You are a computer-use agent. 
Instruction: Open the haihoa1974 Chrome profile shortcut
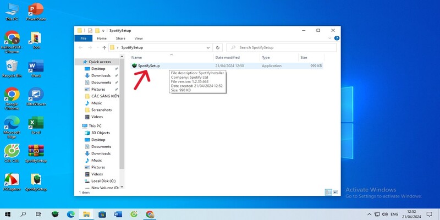pos(12,42)
